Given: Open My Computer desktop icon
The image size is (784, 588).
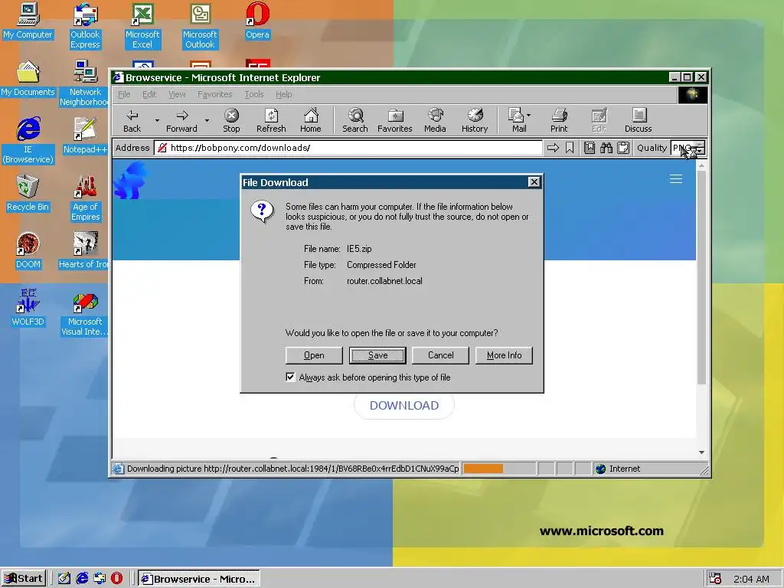Looking at the screenshot, I should click(x=28, y=21).
